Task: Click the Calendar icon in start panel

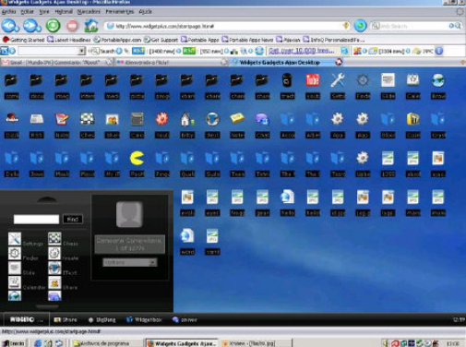Action: (x=15, y=282)
